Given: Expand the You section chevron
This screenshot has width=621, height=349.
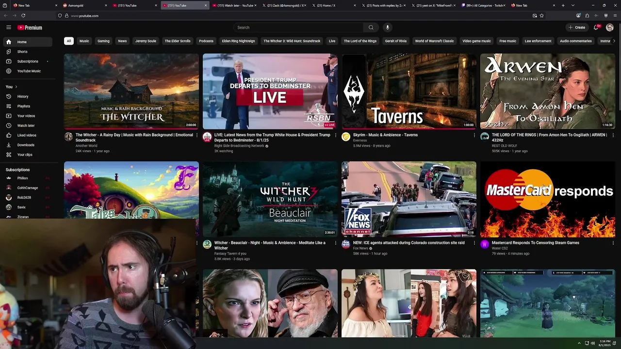Looking at the screenshot, I should pos(16,87).
